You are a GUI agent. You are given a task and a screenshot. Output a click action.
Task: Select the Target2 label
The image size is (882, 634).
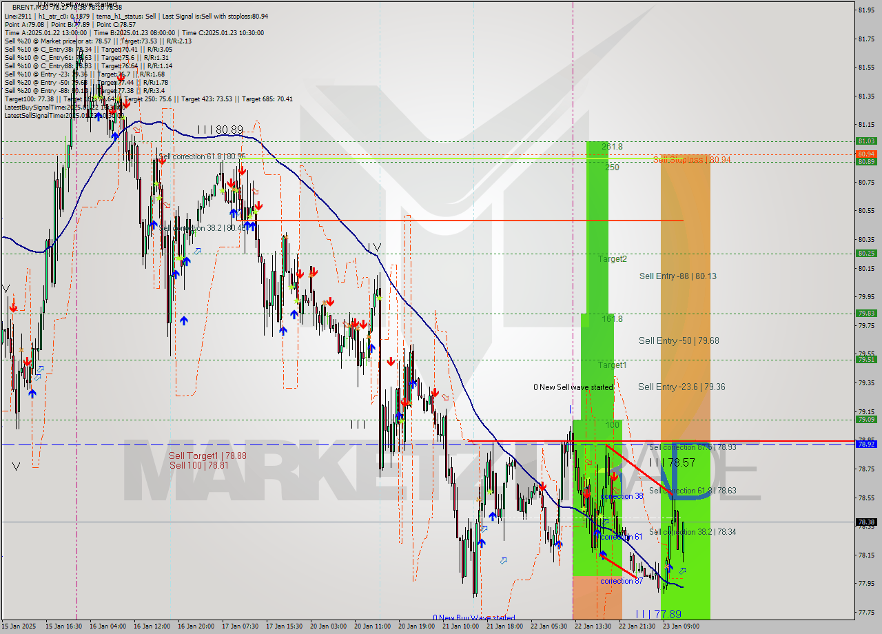(x=613, y=259)
